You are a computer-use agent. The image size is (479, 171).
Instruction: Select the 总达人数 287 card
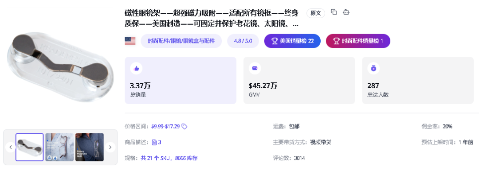[418, 80]
